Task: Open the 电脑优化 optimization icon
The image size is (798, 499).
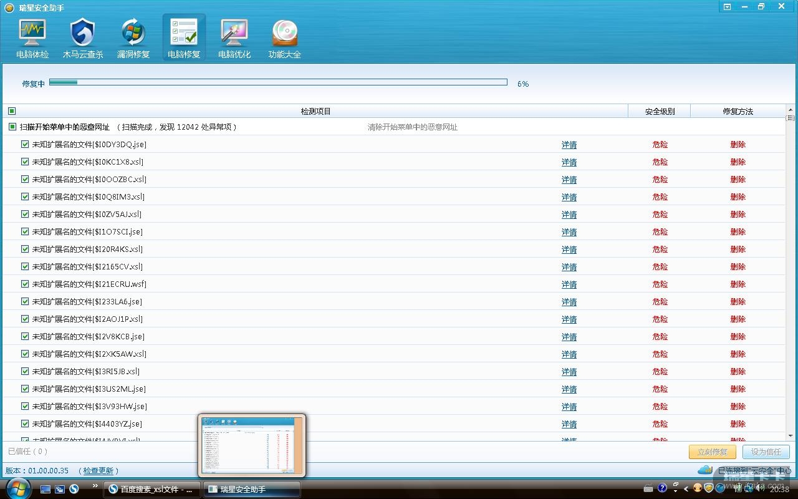Action: [234, 39]
